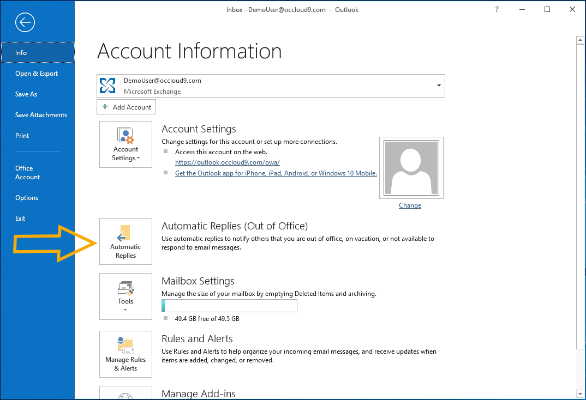
Task: Click the Help question mark icon
Action: pyautogui.click(x=497, y=10)
